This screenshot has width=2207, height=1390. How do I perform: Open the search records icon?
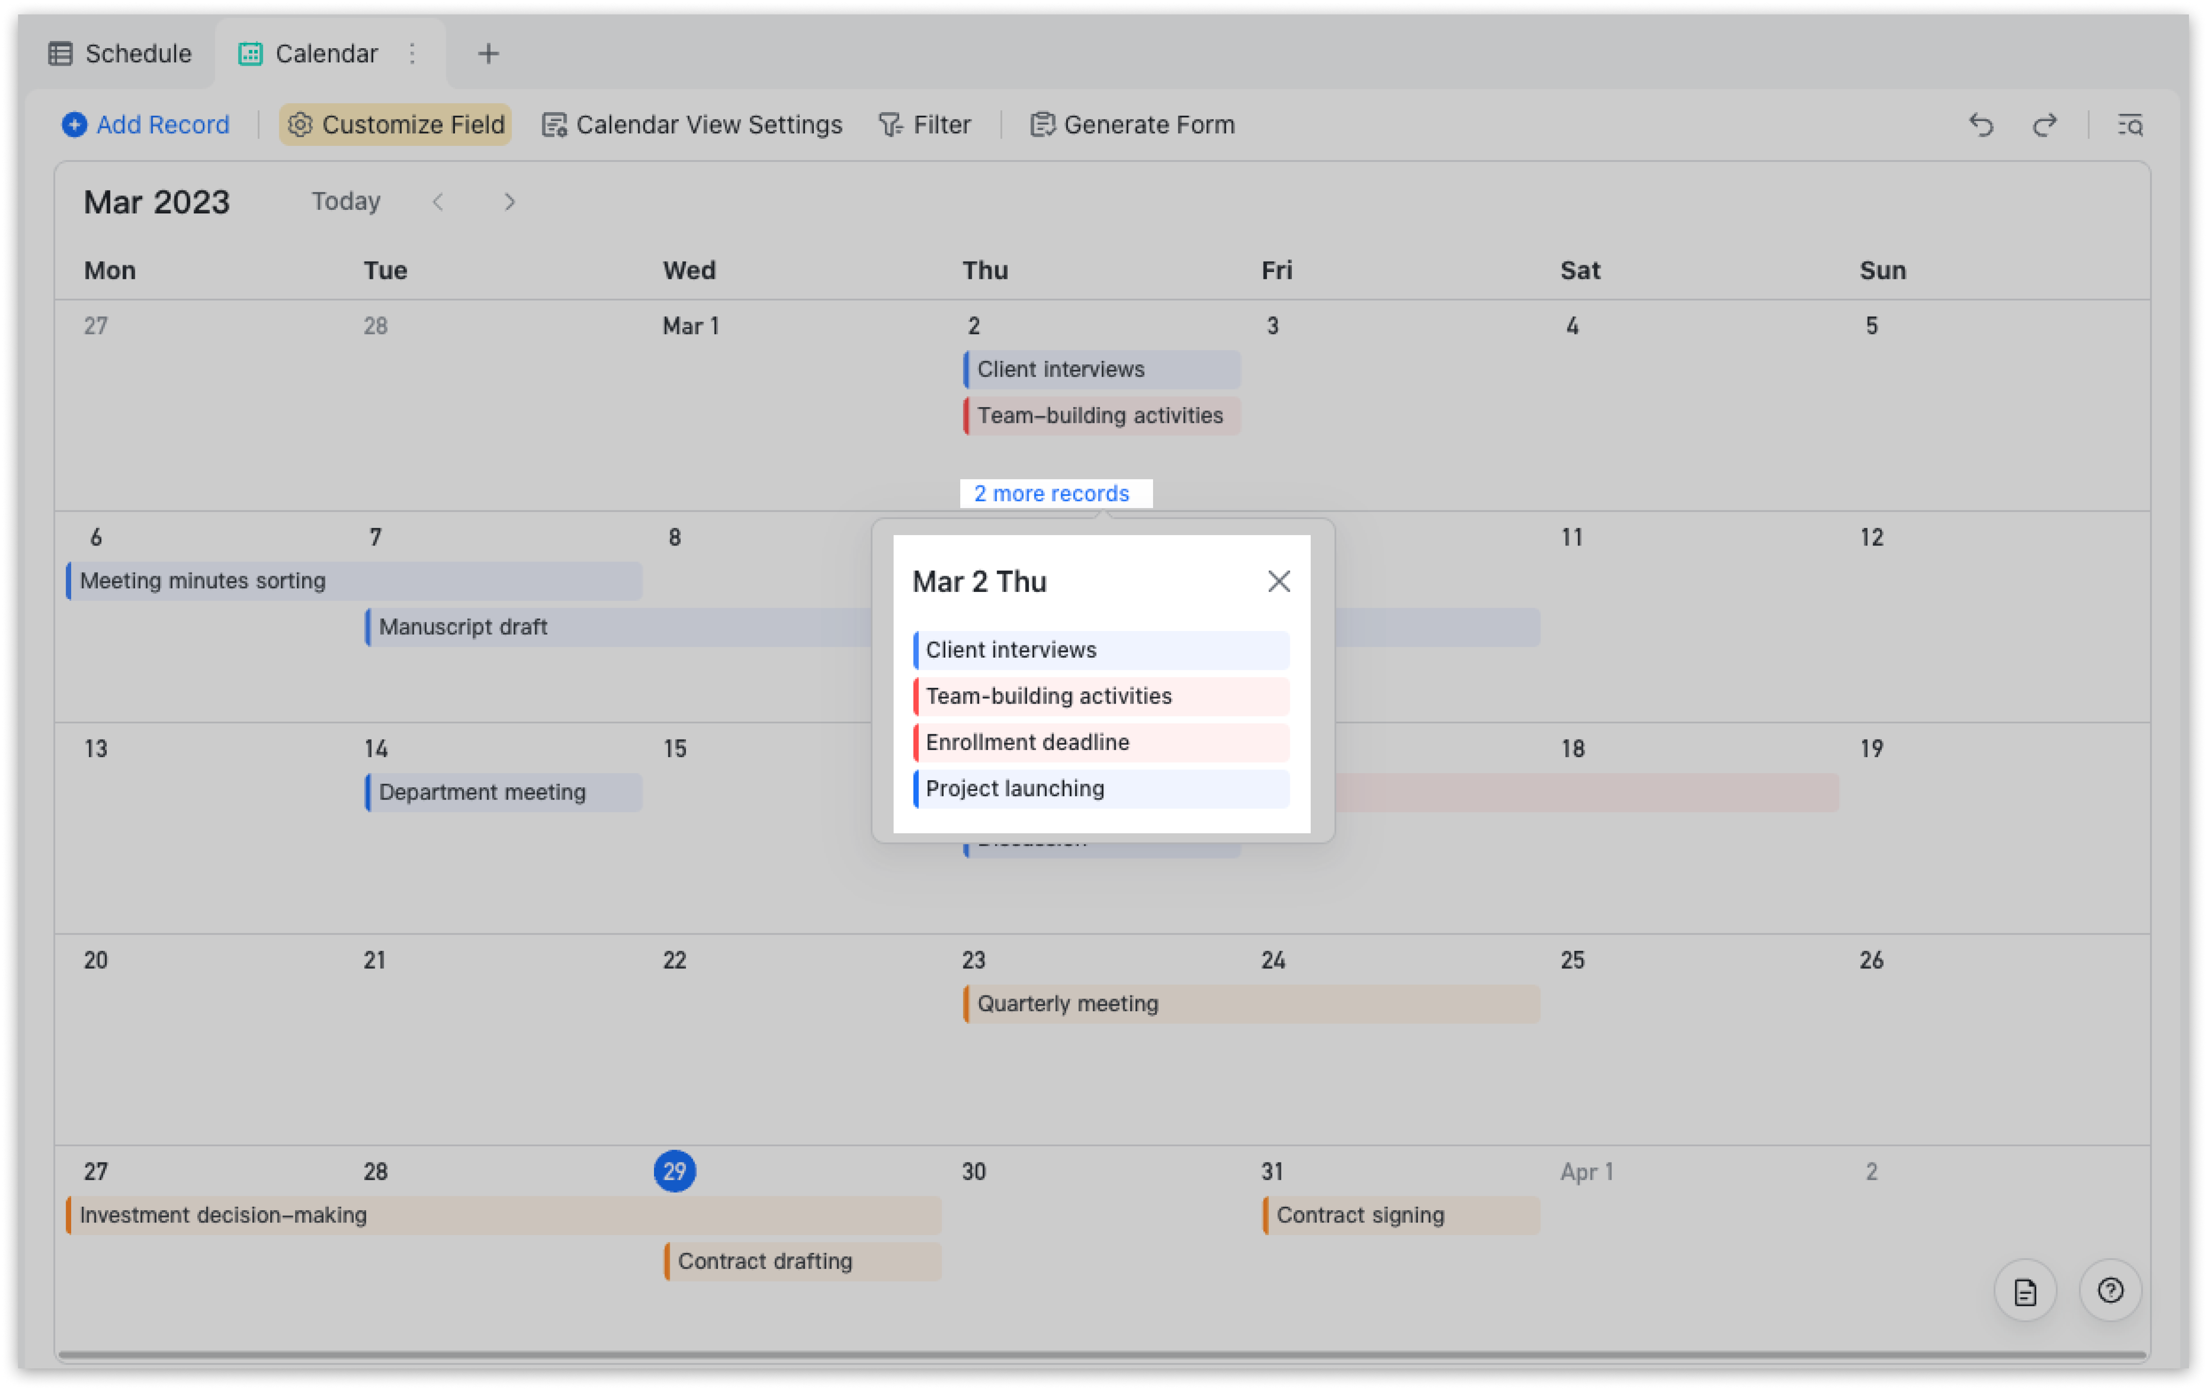pos(2130,125)
